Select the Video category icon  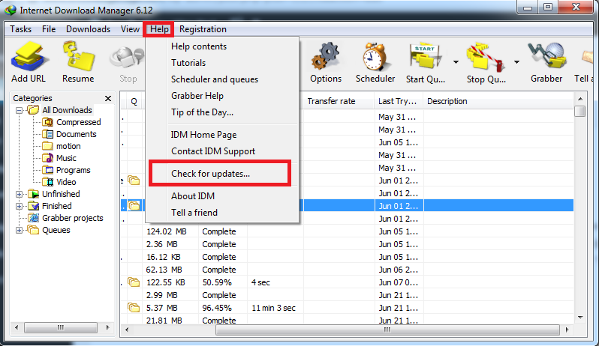[x=48, y=182]
